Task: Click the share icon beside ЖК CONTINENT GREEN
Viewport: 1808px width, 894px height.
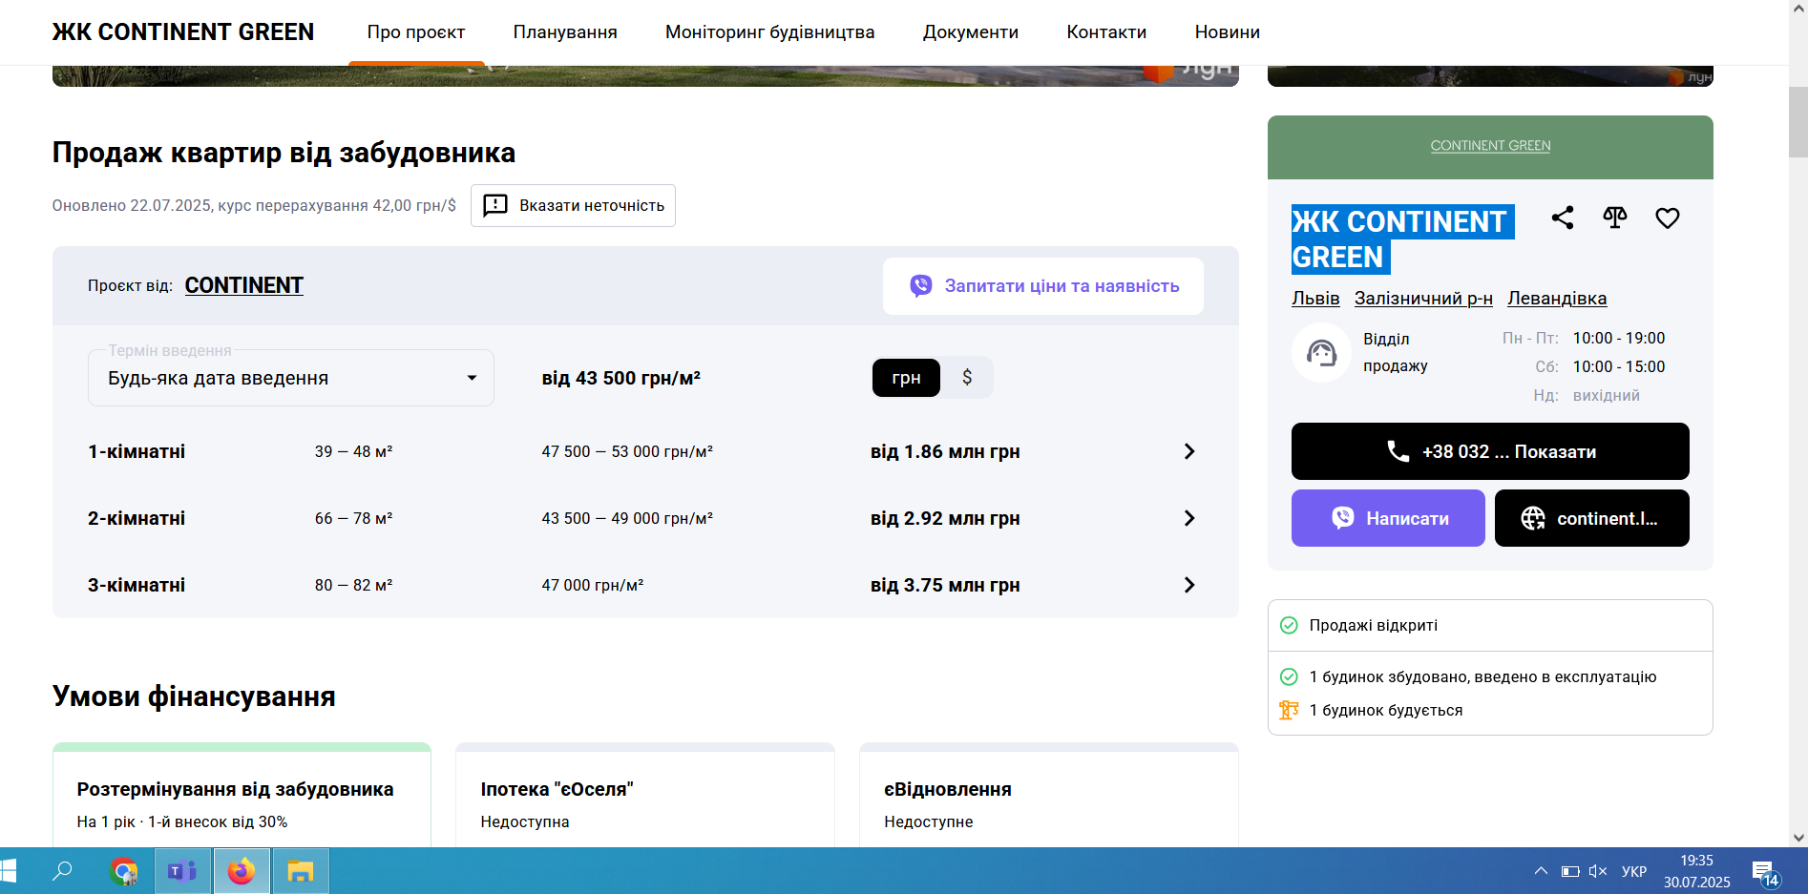Action: (x=1563, y=218)
